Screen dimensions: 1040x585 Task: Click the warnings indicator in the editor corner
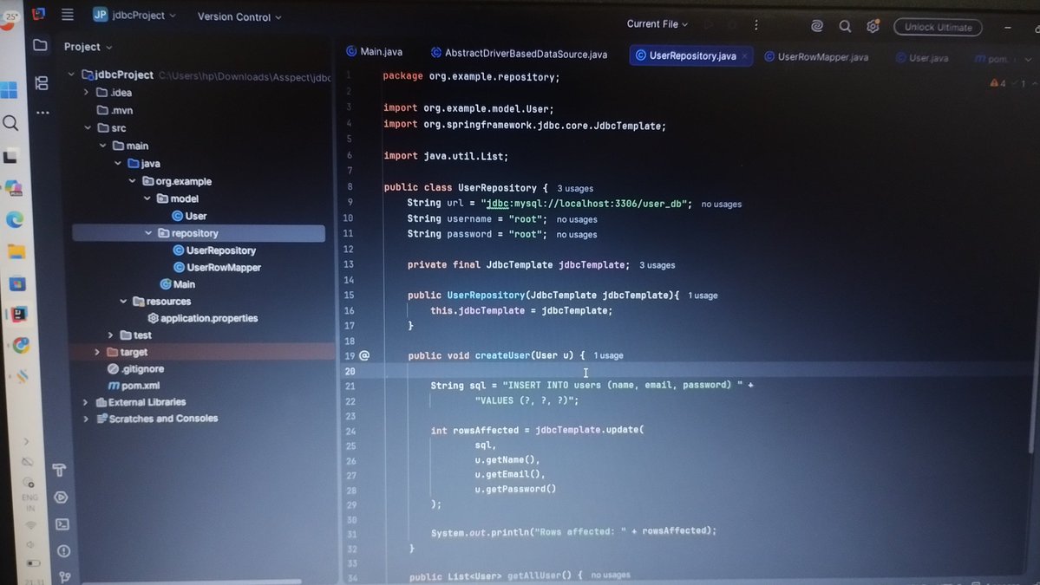[998, 83]
